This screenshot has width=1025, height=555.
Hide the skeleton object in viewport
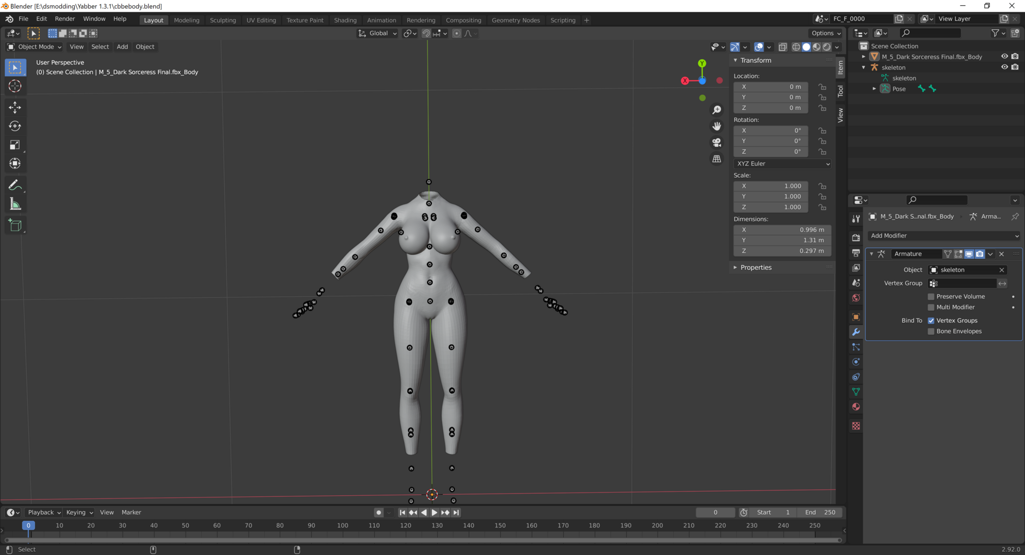tap(1004, 67)
